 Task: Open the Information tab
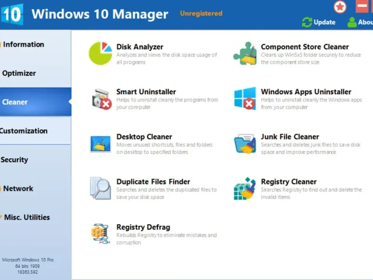point(35,44)
